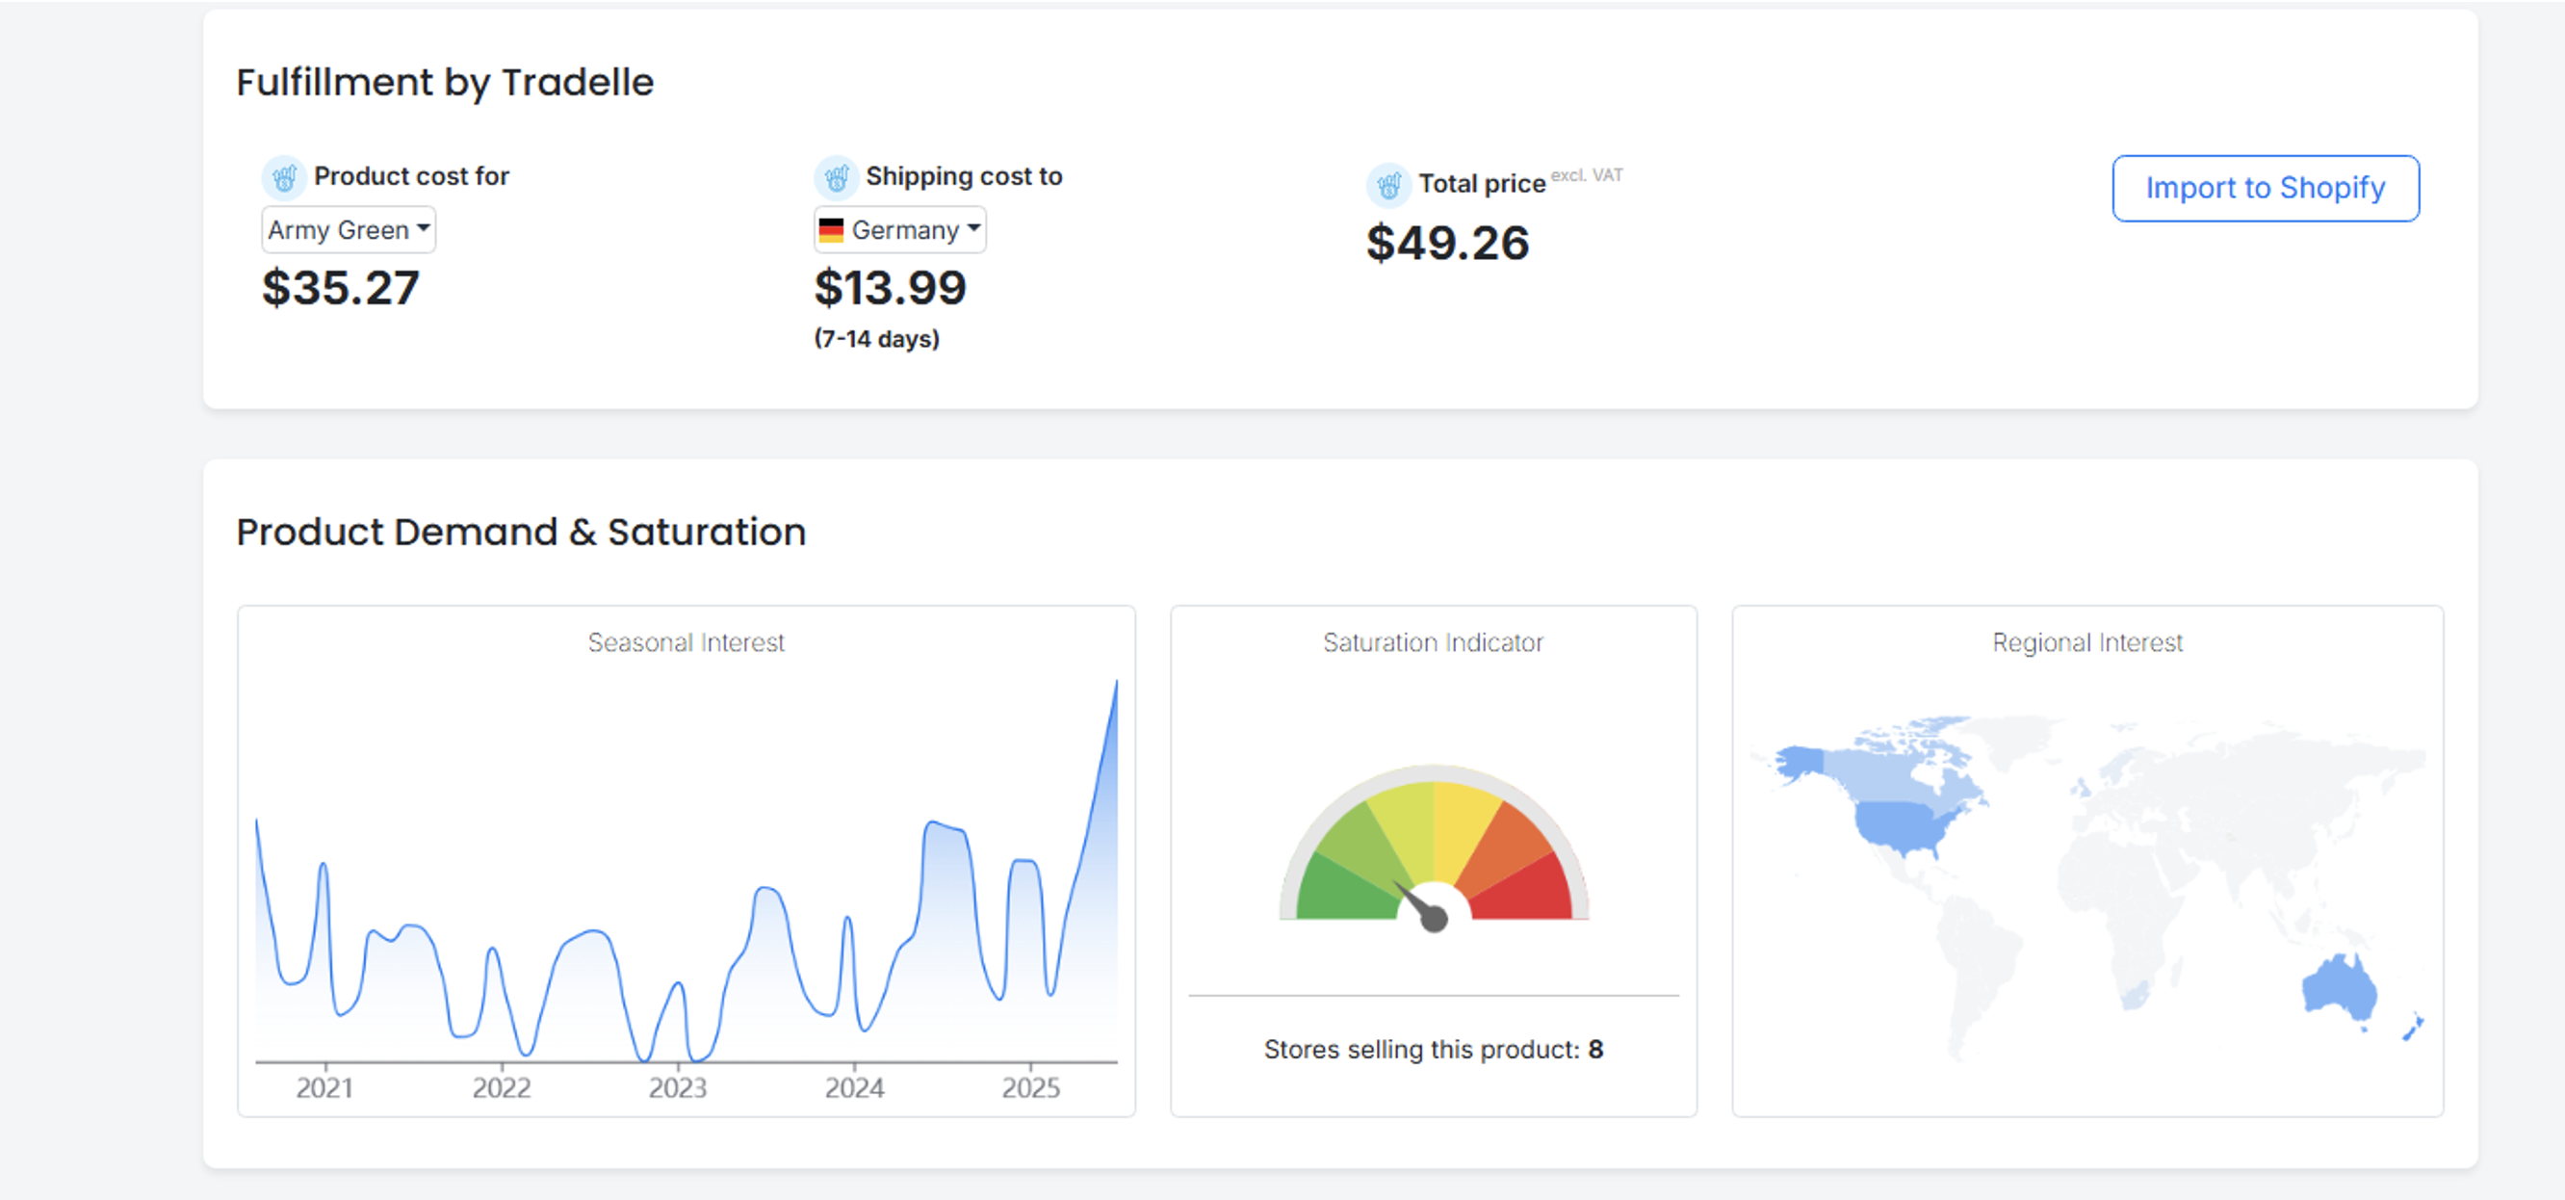Click Australia on the regional map
The width and height of the screenshot is (2565, 1200).
click(x=2339, y=986)
